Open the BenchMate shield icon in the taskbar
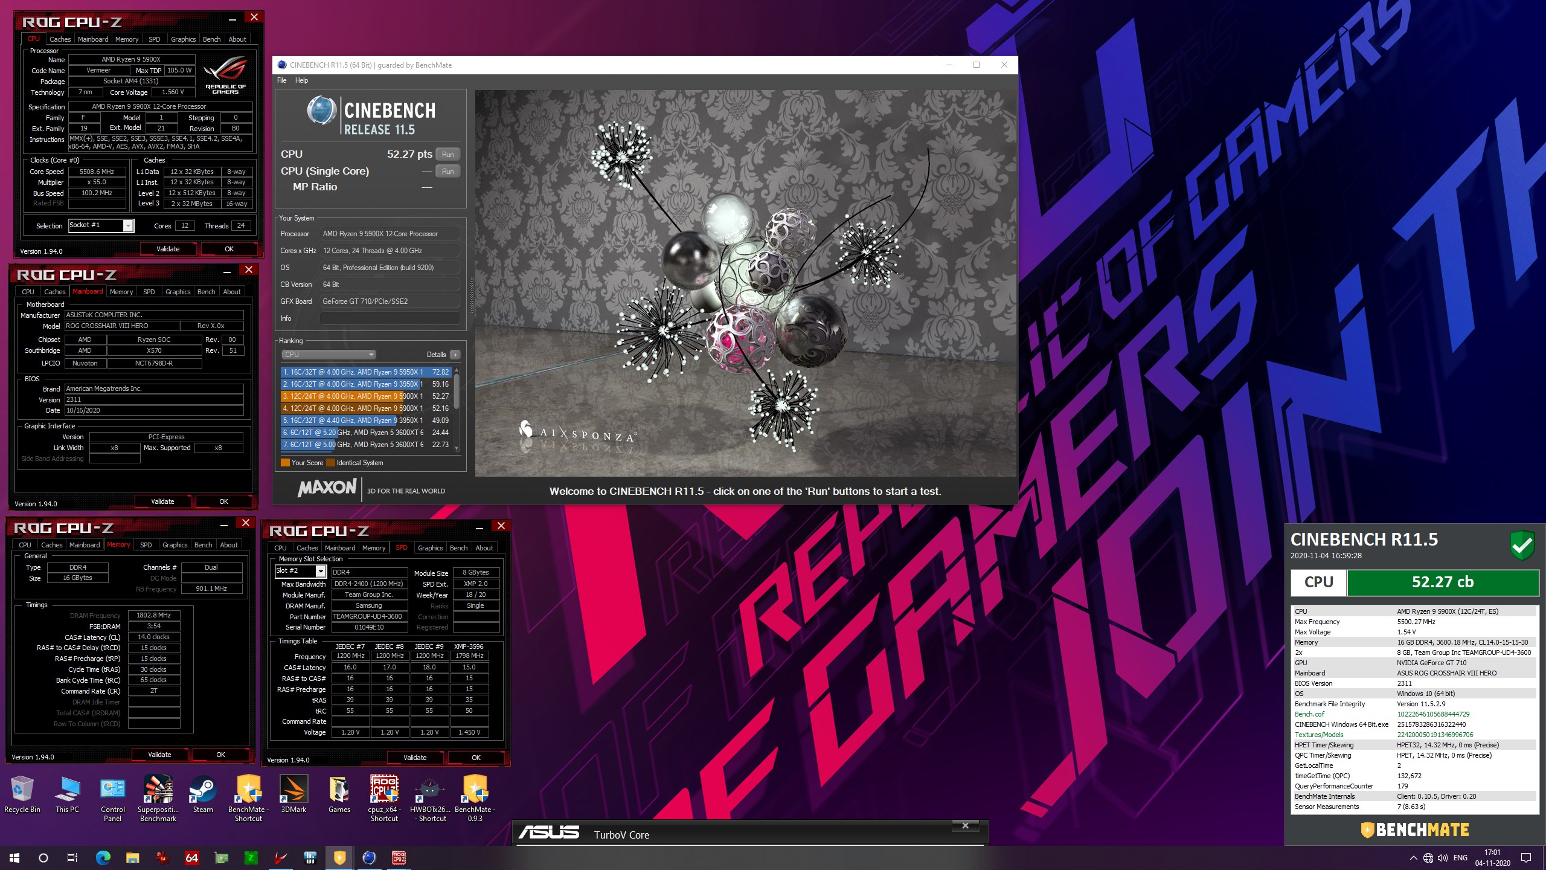This screenshot has height=870, width=1546. coord(339,857)
